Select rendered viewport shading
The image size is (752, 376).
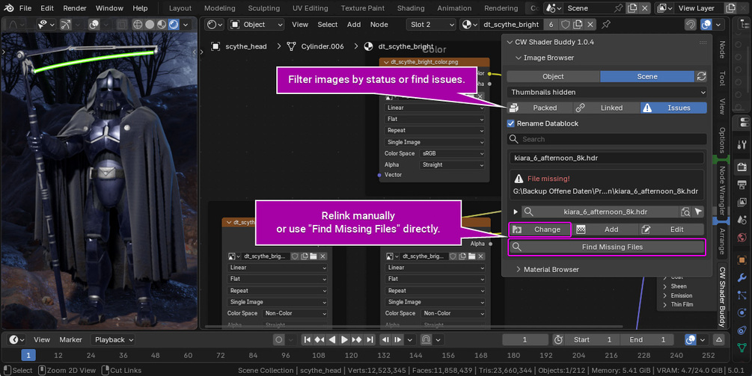pyautogui.click(x=173, y=25)
